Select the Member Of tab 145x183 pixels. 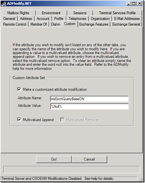38,24
